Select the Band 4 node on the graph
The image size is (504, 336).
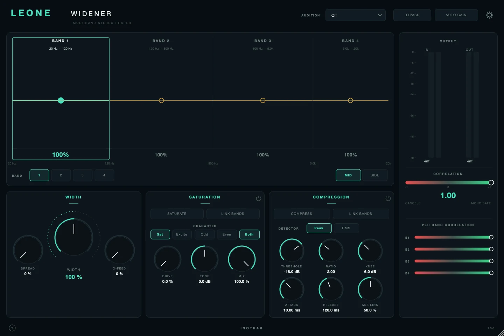pyautogui.click(x=350, y=100)
